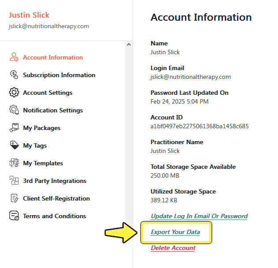Click the My Tags tag icon
The height and width of the screenshot is (268, 278).
pos(14,145)
